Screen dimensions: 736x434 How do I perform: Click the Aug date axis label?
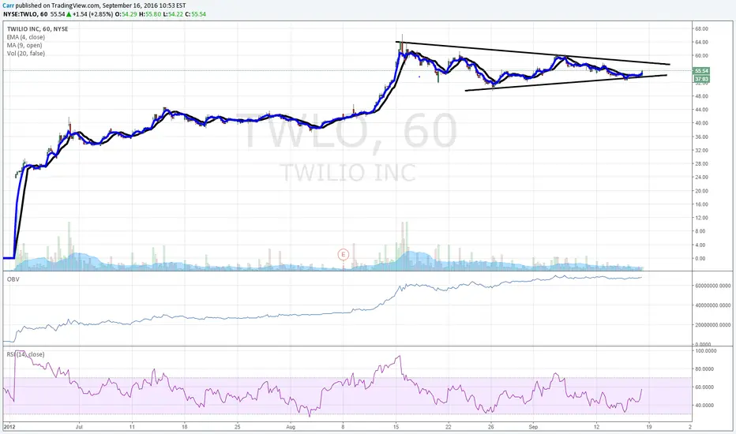(291, 427)
